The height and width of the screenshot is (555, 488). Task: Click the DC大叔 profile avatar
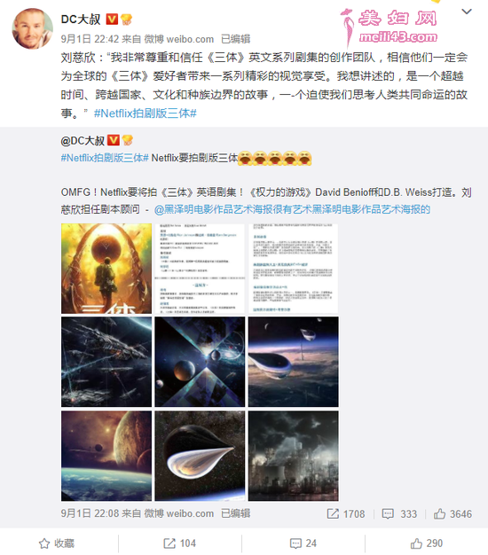(32, 28)
